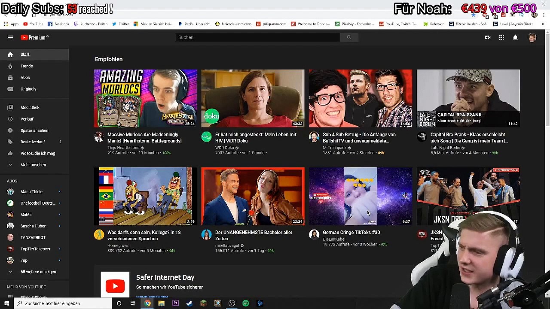Open the create video camera icon
The height and width of the screenshot is (309, 550).
point(488,37)
